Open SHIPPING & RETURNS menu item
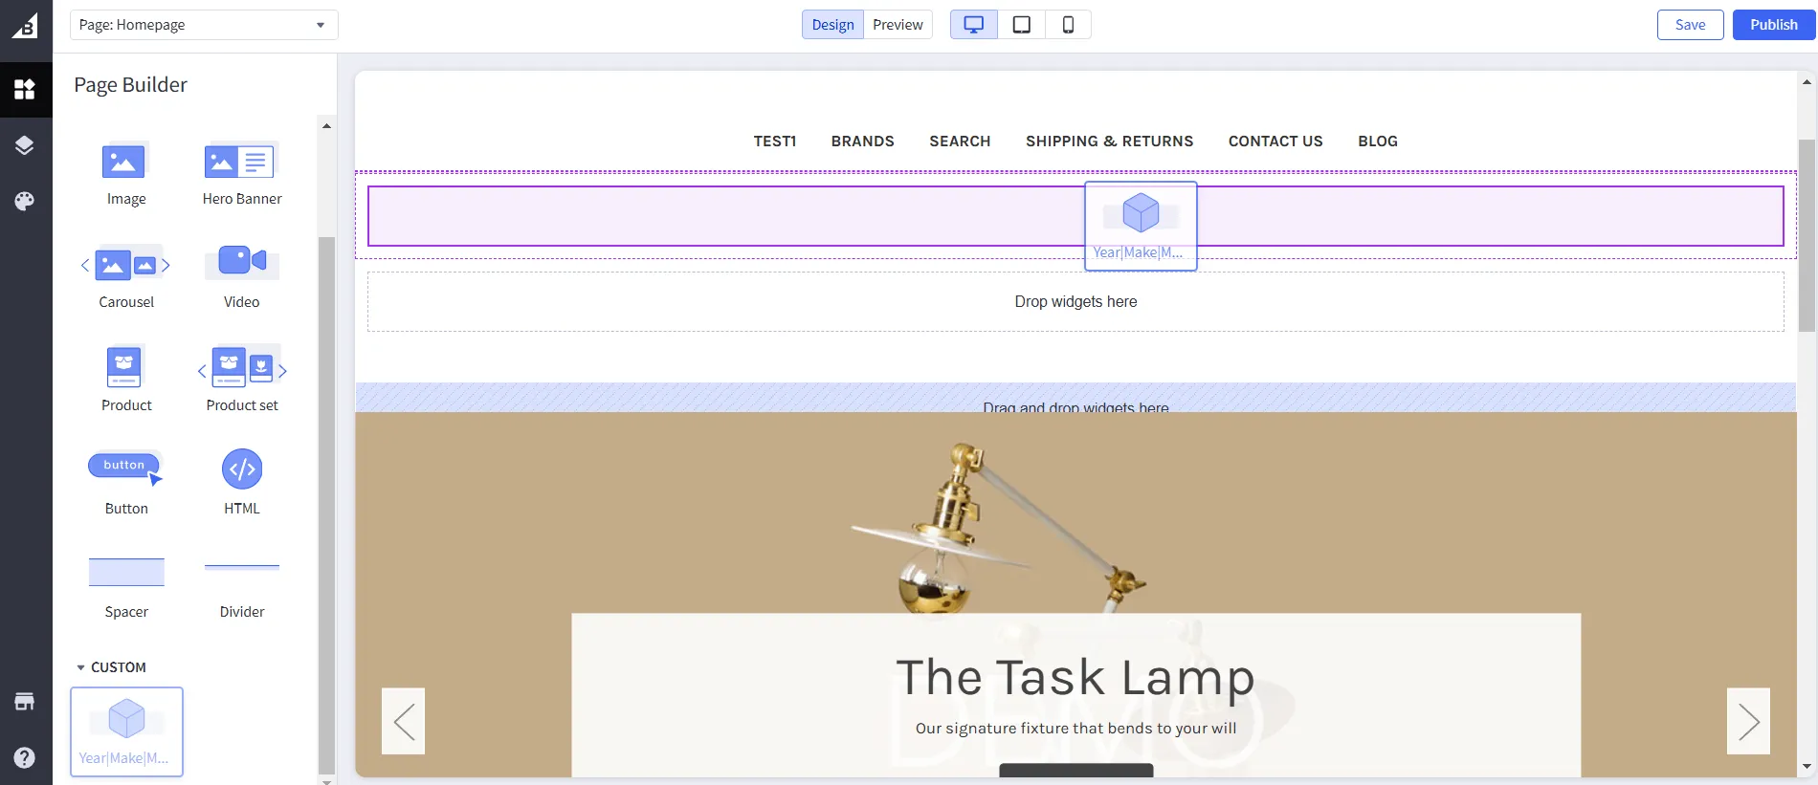This screenshot has width=1818, height=785. coord(1109,142)
